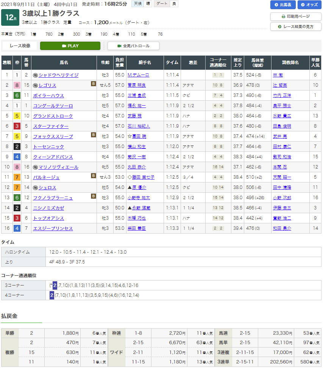Open horse link ボイラーハウス
The height and width of the screenshot is (368, 323).
(48, 96)
